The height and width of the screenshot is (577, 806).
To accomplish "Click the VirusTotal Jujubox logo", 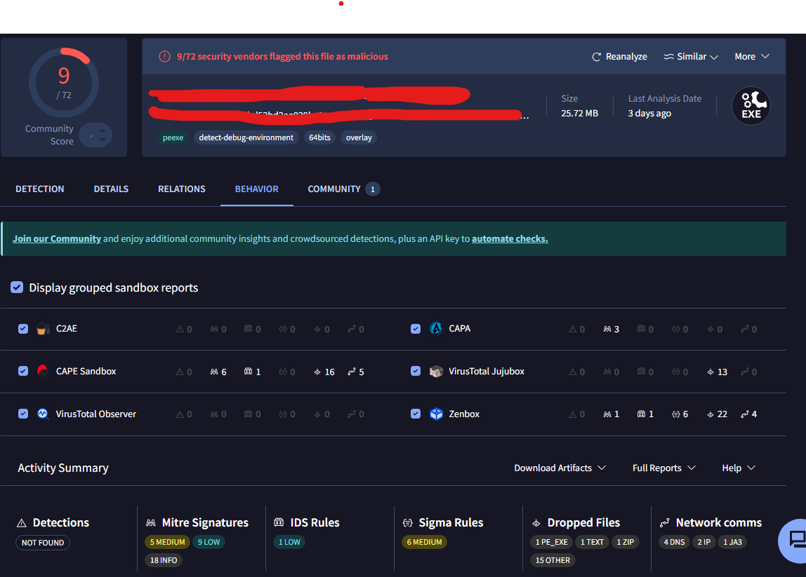I will tap(436, 371).
